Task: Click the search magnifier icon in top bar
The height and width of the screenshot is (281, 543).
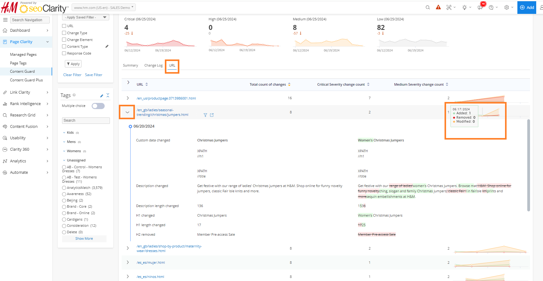Action: pos(428,7)
